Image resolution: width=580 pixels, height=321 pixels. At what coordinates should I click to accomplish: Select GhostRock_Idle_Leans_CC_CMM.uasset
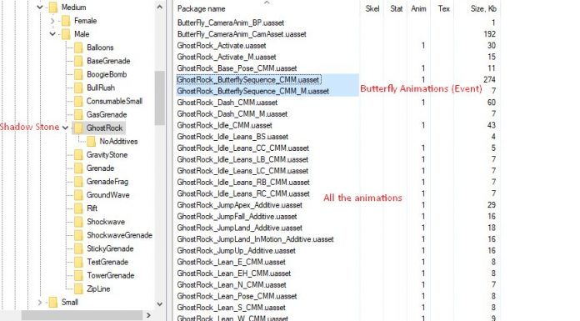[x=243, y=148]
